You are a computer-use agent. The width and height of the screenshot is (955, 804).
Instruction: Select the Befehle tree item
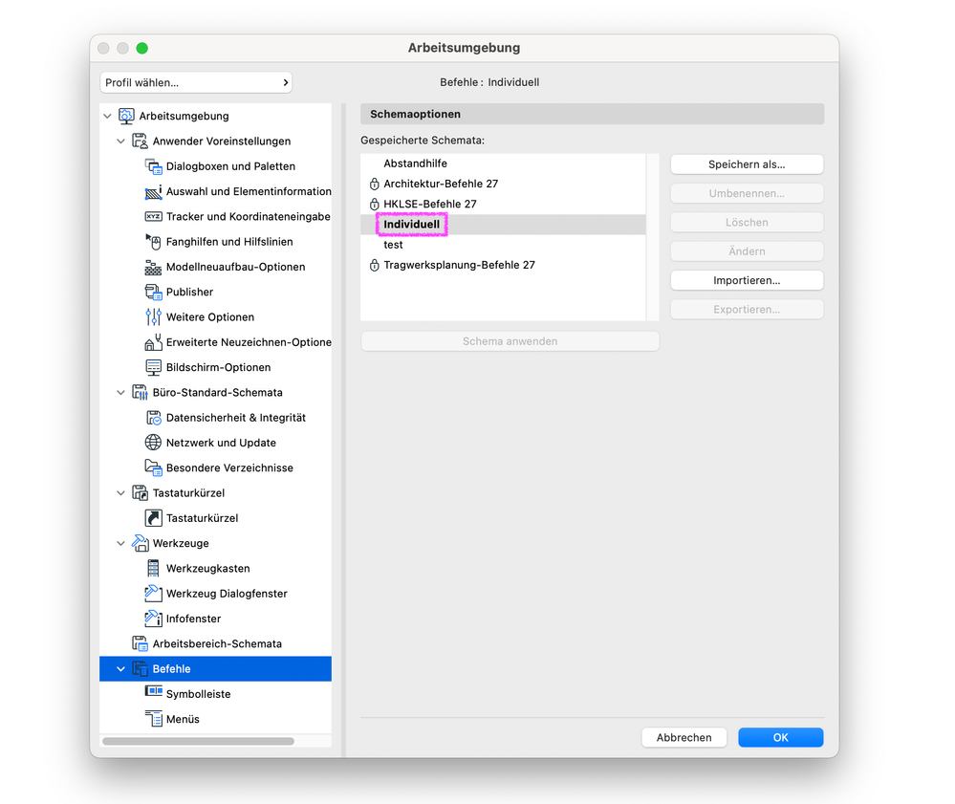(216, 669)
